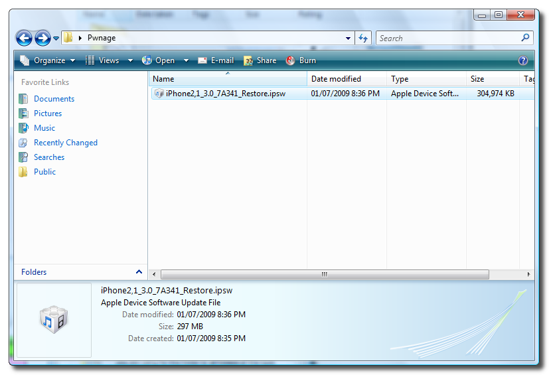Click the file preview thumbnail in details pane

click(x=54, y=320)
